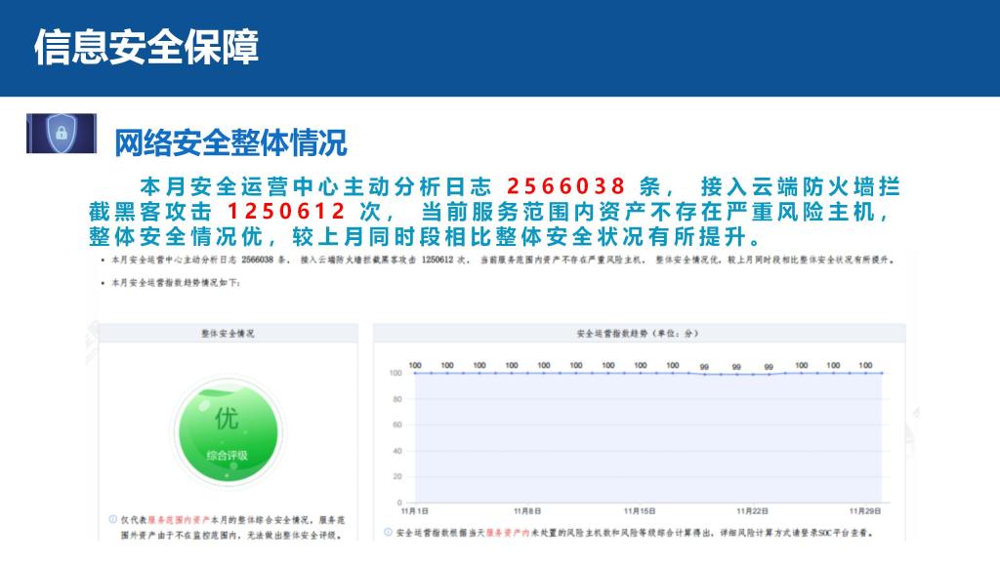The width and height of the screenshot is (1000, 562).
Task: Click the 综合评级 label in green circle
Action: 227,455
